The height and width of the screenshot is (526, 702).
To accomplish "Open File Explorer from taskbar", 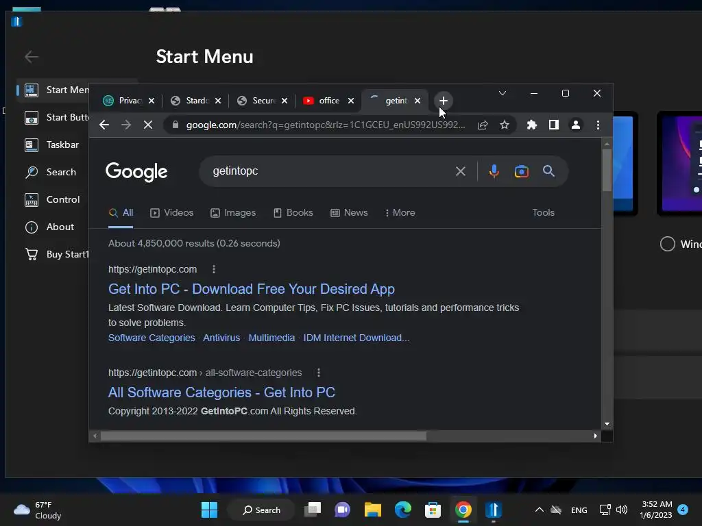I will (x=372, y=510).
